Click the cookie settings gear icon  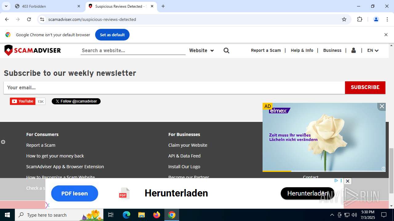(3, 142)
